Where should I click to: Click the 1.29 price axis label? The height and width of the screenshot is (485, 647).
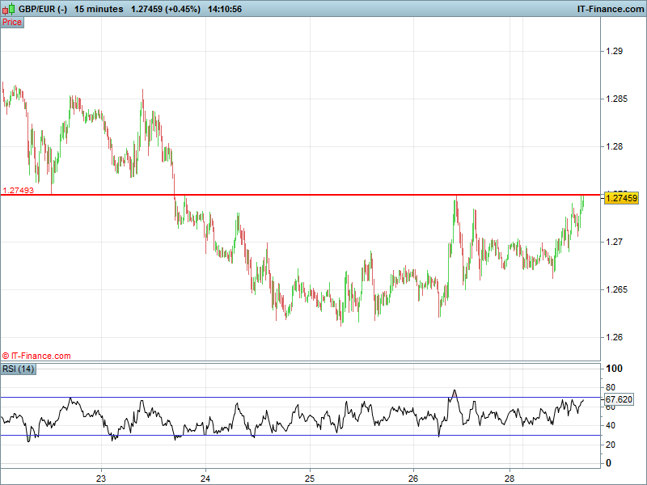click(x=614, y=52)
